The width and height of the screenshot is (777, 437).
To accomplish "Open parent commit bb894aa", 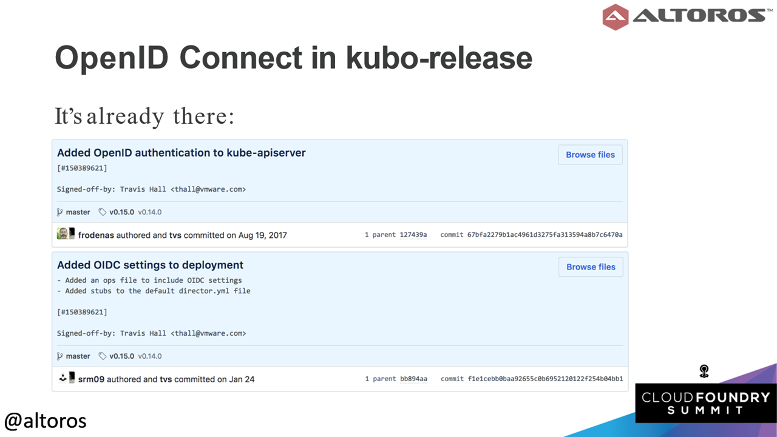I will (x=413, y=379).
